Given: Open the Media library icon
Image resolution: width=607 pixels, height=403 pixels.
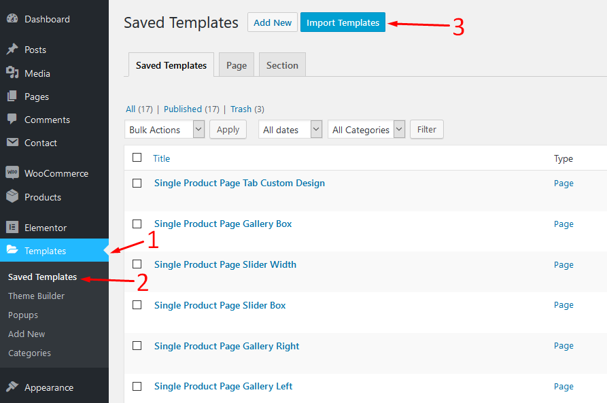Looking at the screenshot, I should 12,73.
